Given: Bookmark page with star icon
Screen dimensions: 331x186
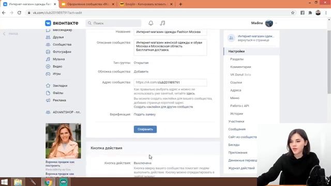Looking at the screenshot, I should point(293,12).
